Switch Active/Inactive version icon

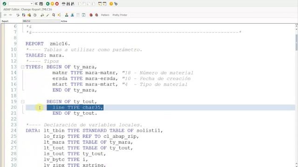tap(24, 15)
